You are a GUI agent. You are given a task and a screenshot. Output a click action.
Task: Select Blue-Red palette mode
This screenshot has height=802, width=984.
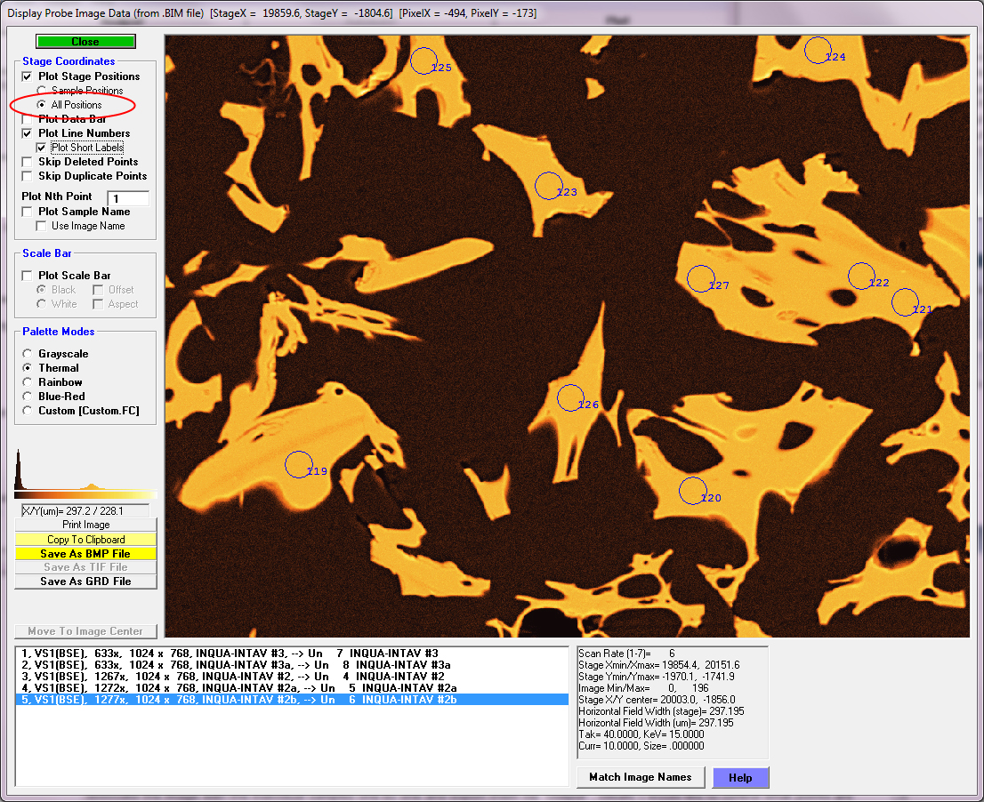click(x=28, y=397)
